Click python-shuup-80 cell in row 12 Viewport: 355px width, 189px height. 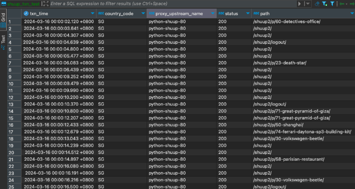(182, 97)
